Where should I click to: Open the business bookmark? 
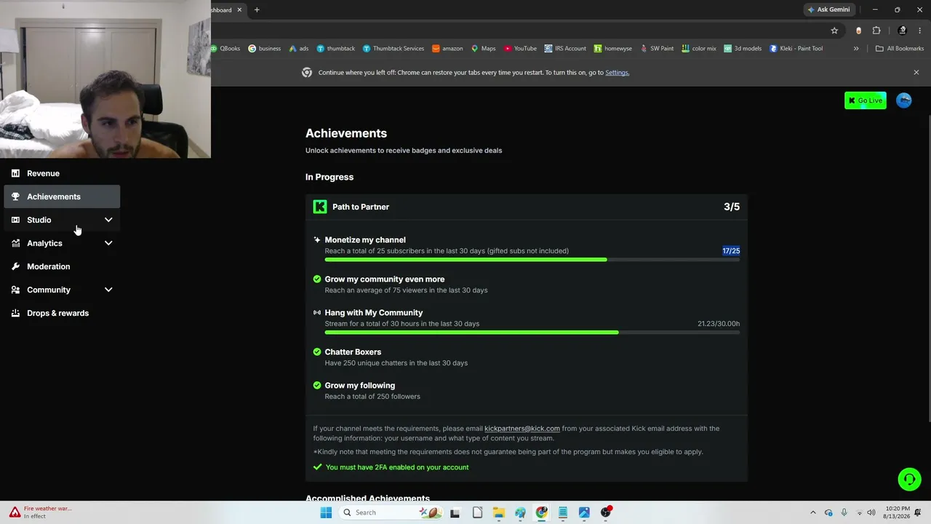pos(264,49)
